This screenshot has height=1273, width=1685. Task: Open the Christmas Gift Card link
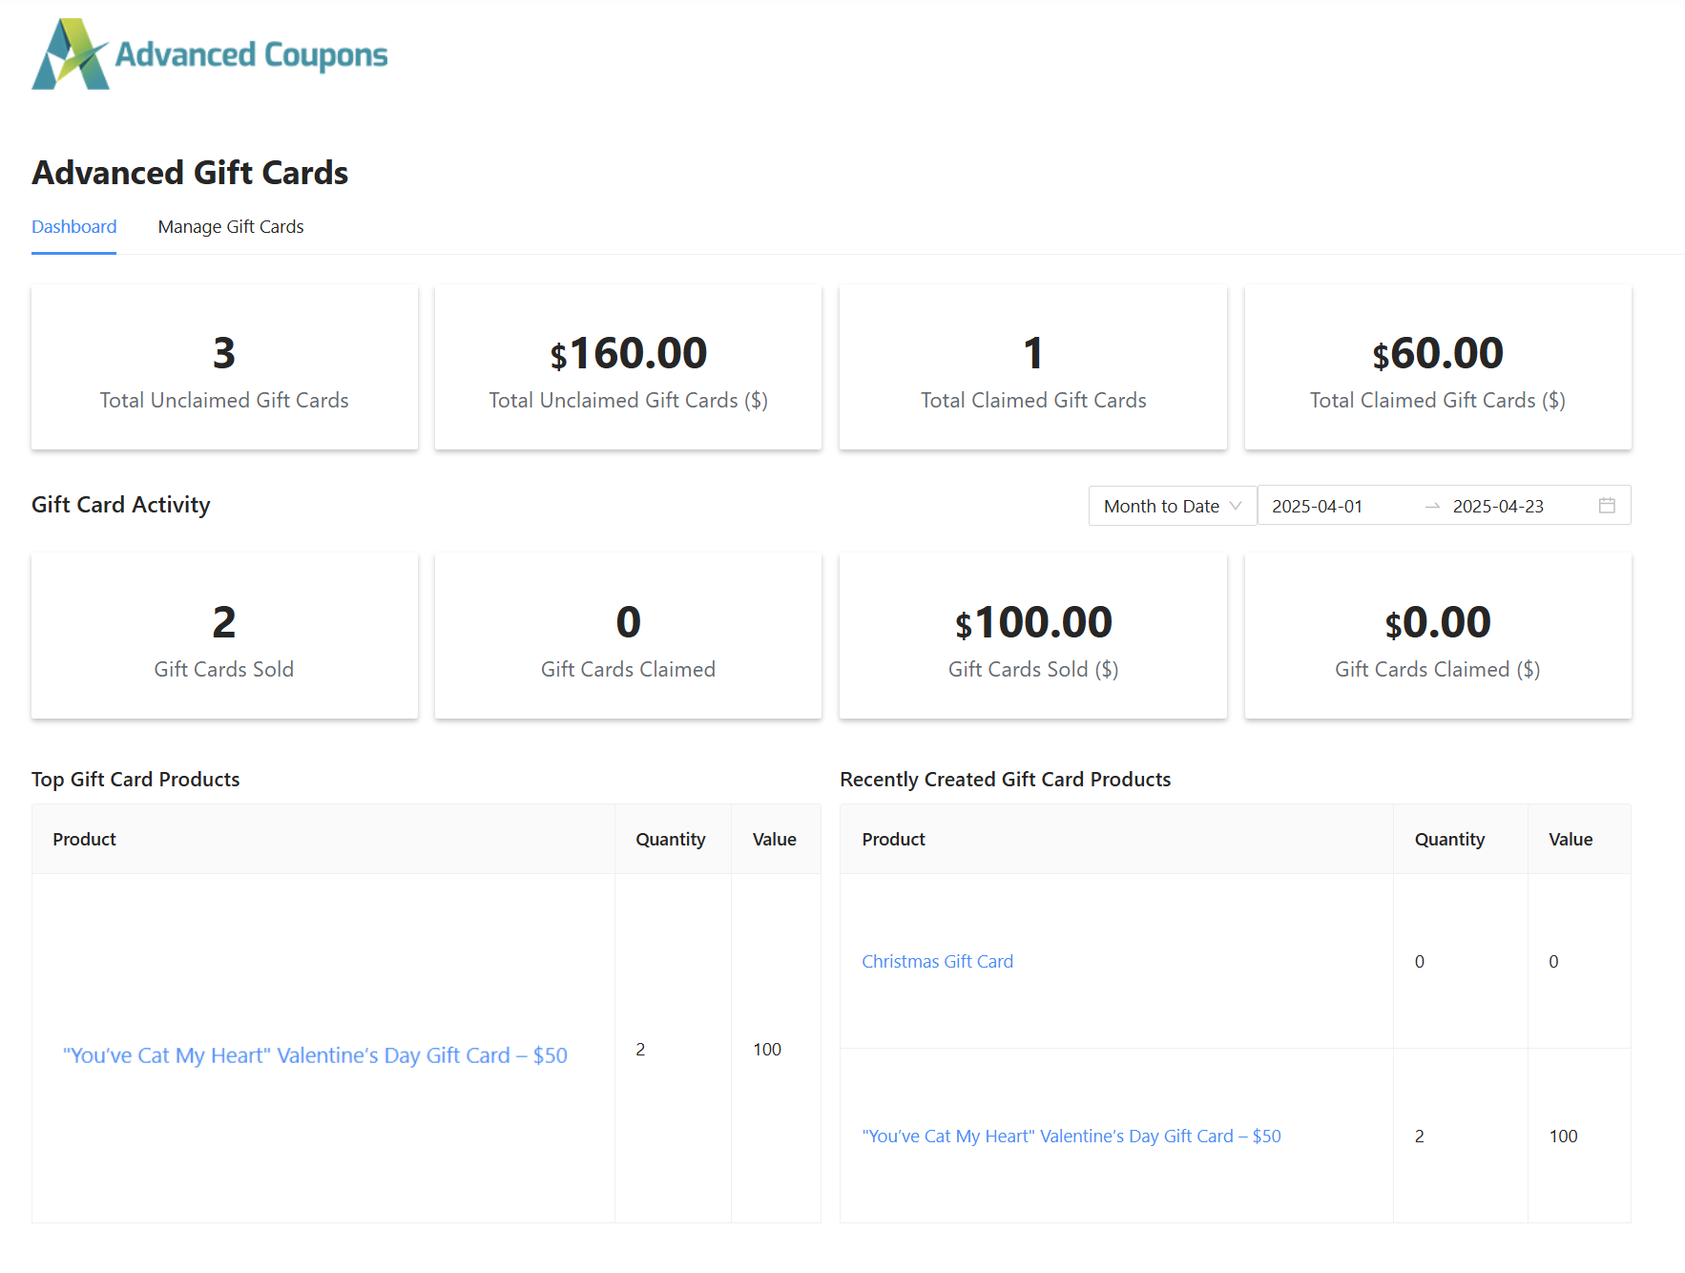[x=937, y=962]
